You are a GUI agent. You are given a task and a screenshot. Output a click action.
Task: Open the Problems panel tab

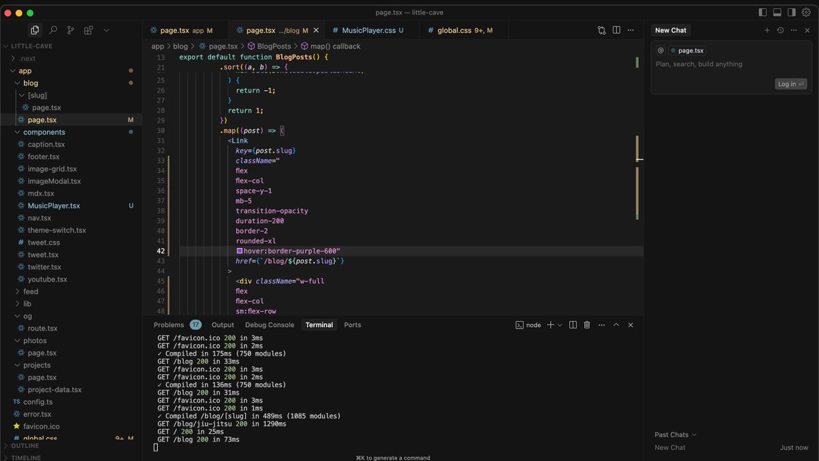point(169,325)
